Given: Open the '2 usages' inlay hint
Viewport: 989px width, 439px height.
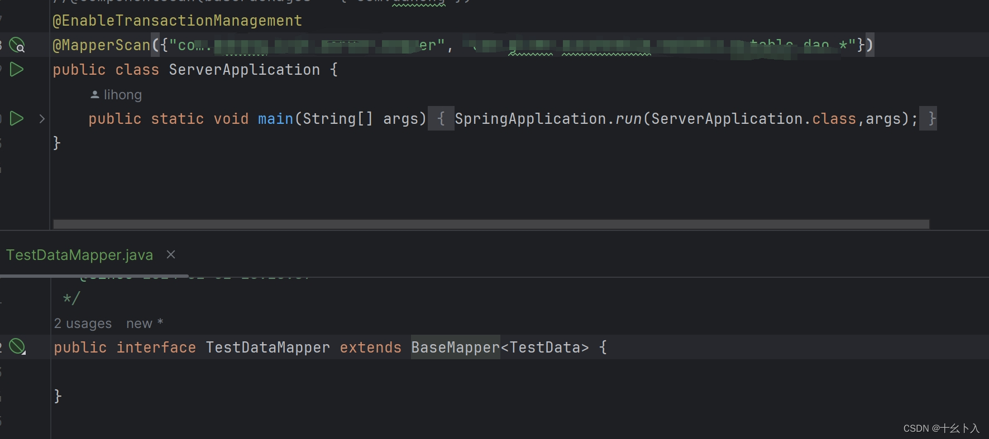Looking at the screenshot, I should (x=83, y=324).
